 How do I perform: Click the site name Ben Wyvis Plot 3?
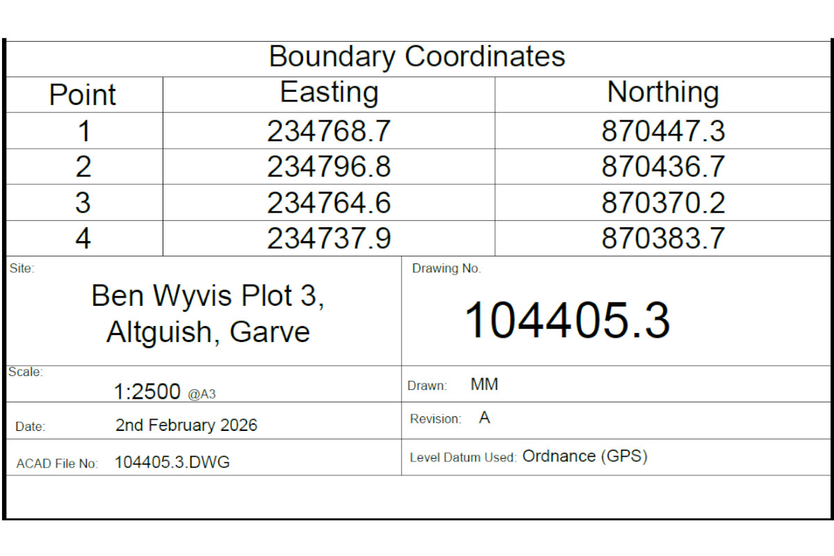(x=208, y=297)
